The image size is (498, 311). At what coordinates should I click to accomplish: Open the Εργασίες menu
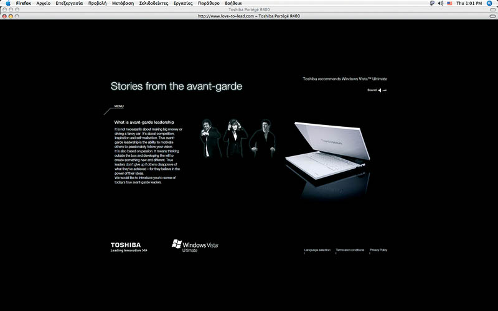pos(183,3)
